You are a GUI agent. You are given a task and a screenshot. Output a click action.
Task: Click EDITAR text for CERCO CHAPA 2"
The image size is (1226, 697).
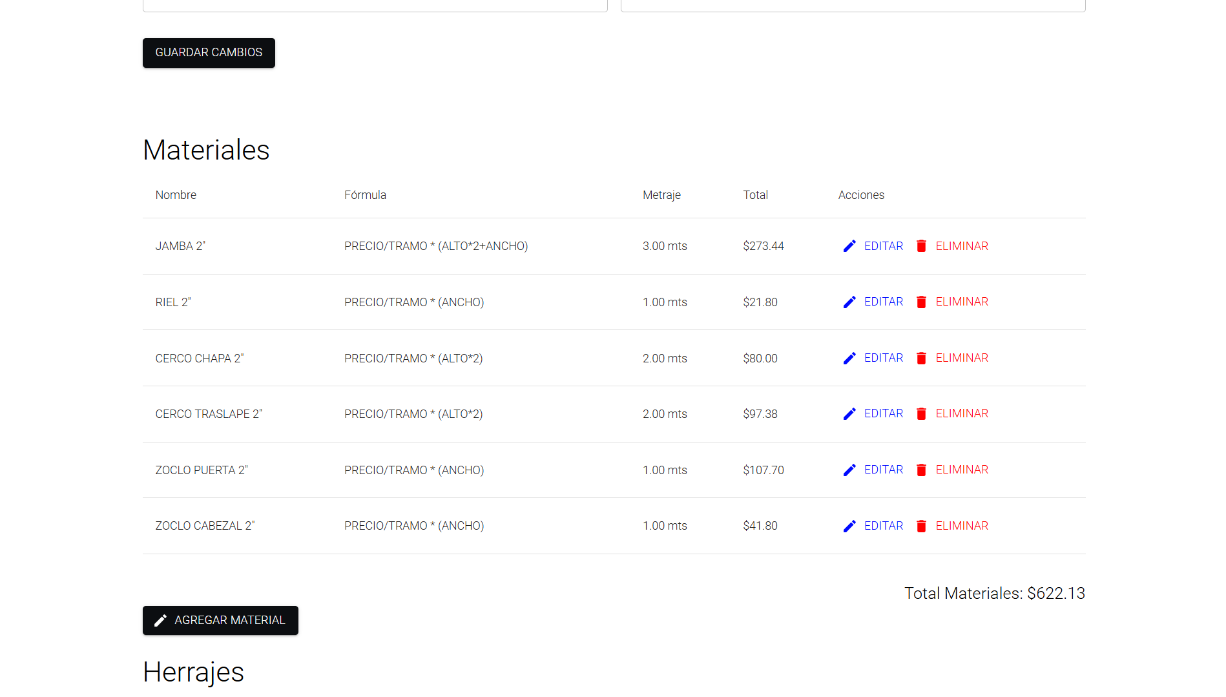coord(883,358)
